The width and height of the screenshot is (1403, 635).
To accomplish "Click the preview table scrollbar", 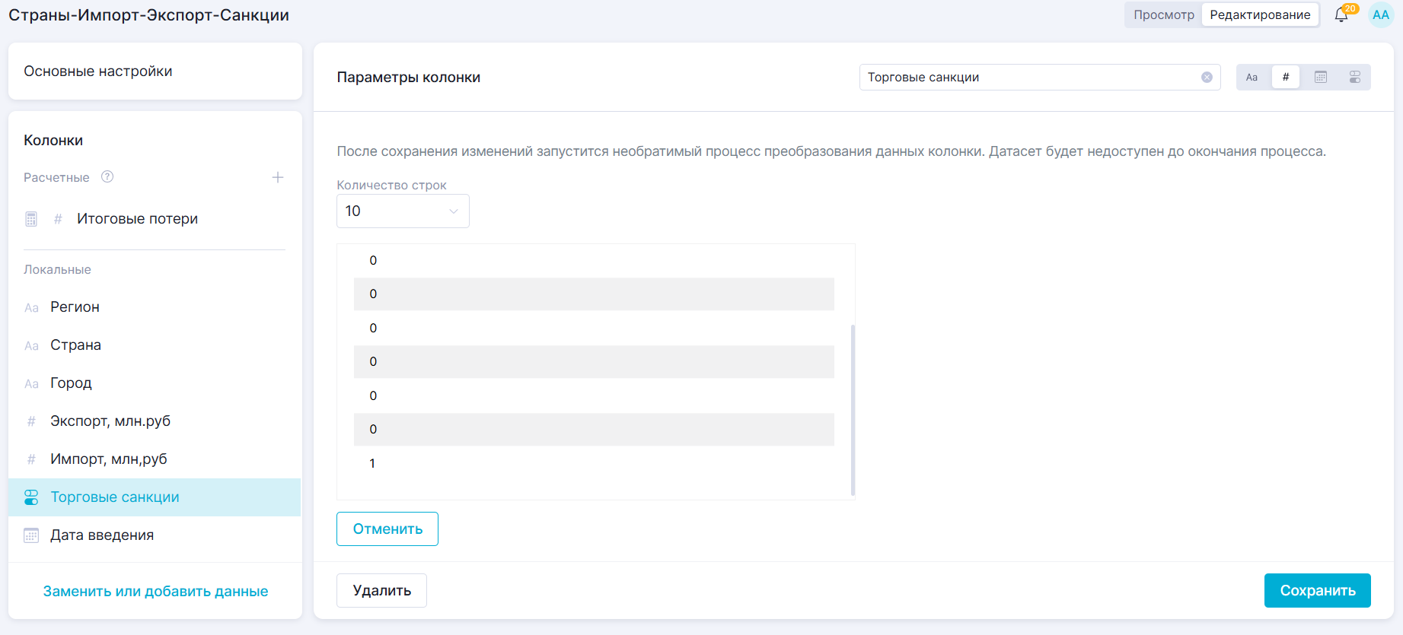I will pyautogui.click(x=853, y=409).
